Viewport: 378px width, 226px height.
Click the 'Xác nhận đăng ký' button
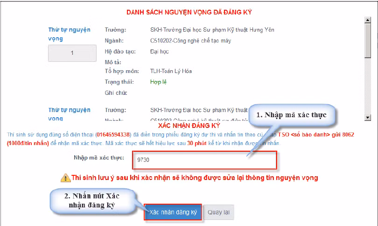click(173, 212)
